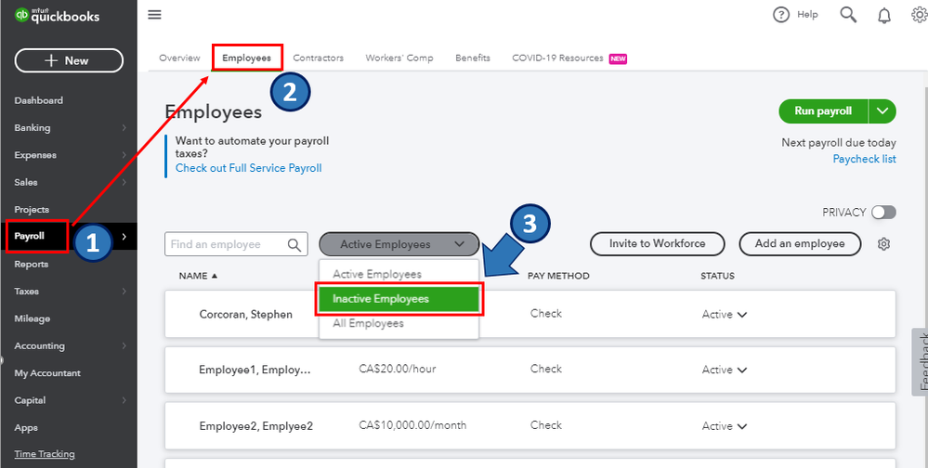Expand the Capital sidebar submenu

124,400
